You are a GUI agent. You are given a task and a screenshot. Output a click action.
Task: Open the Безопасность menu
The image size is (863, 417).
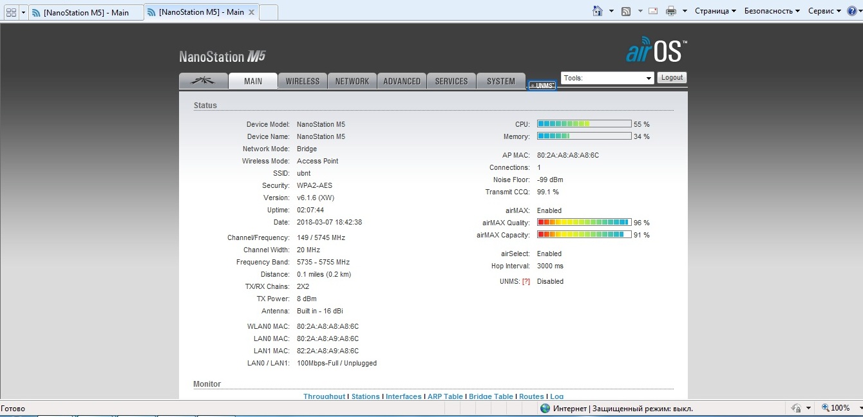coord(772,11)
